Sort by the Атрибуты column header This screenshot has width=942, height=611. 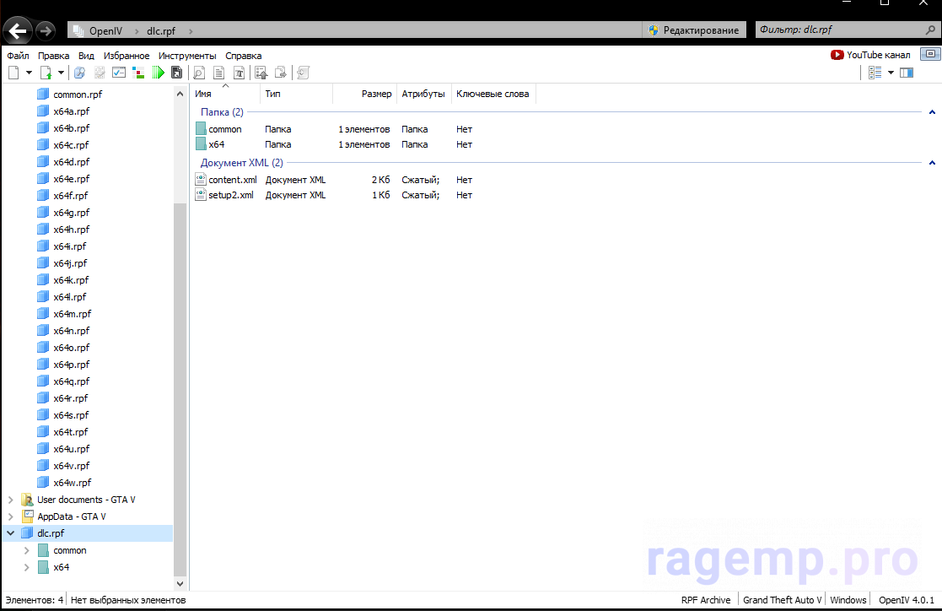click(x=423, y=94)
